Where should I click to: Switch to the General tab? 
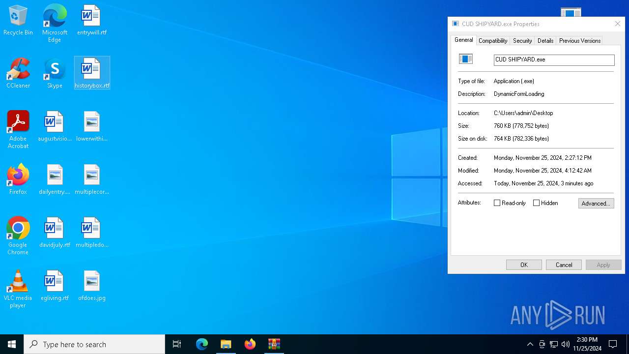463,40
